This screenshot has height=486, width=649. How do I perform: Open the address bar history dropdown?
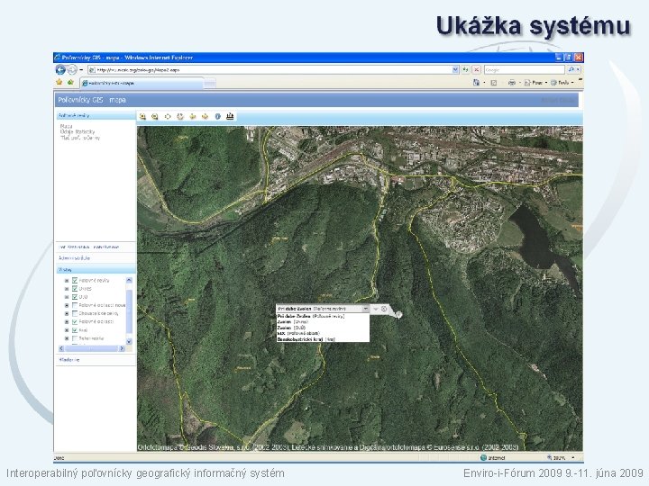click(455, 70)
